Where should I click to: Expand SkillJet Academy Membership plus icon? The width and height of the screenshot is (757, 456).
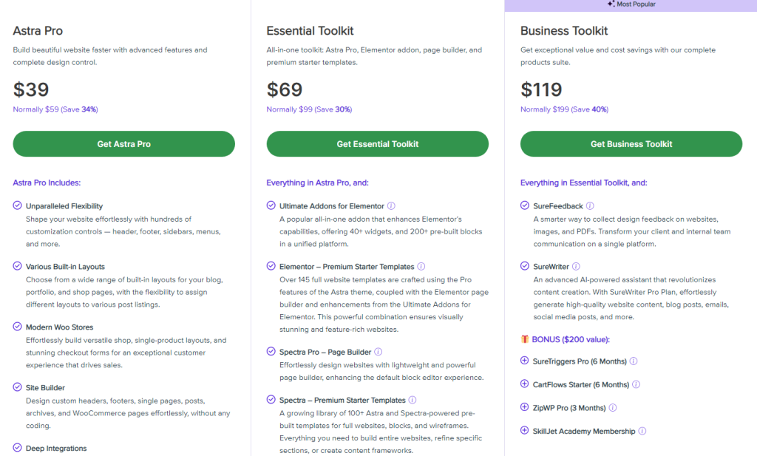525,431
